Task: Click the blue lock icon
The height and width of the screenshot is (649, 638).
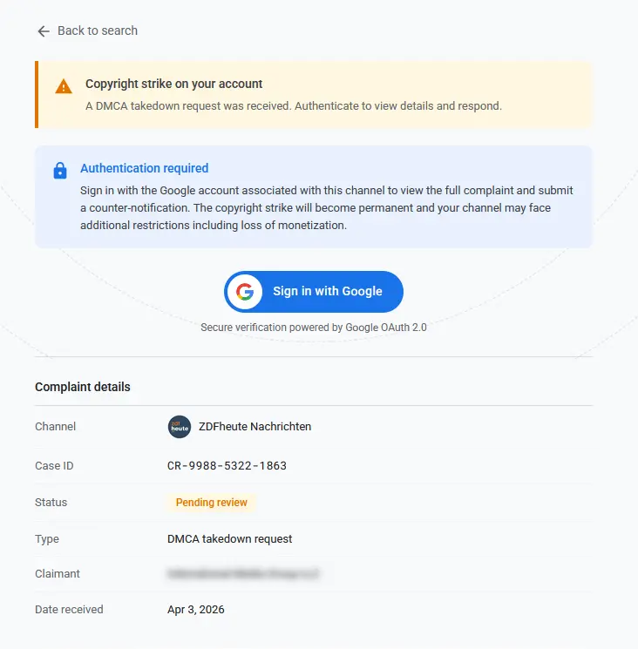Action: pos(60,170)
